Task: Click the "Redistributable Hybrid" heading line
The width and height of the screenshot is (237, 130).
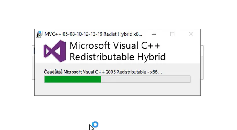Action: tap(117, 57)
